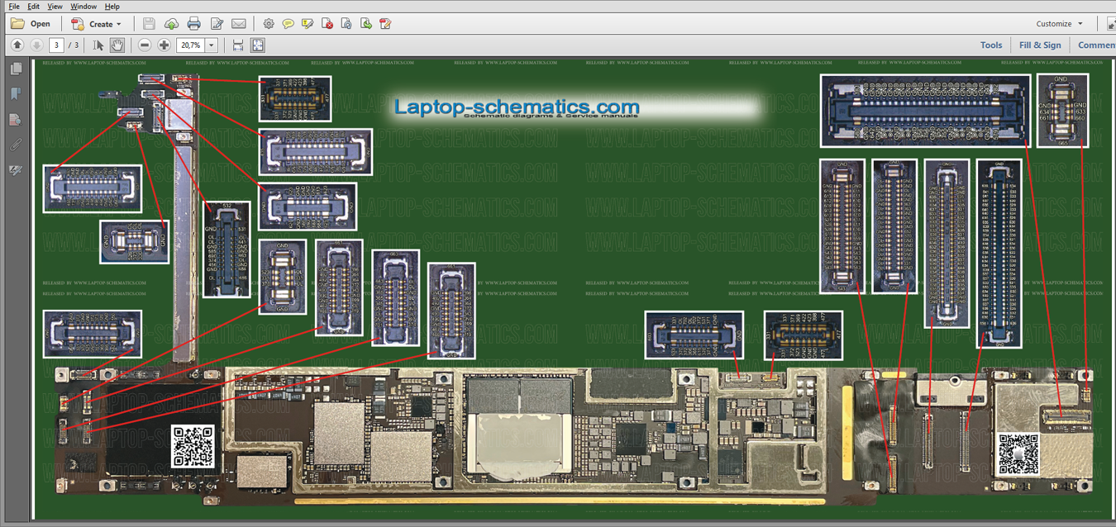Click the extract pages icon with green arrow
This screenshot has height=527, width=1116.
[365, 24]
